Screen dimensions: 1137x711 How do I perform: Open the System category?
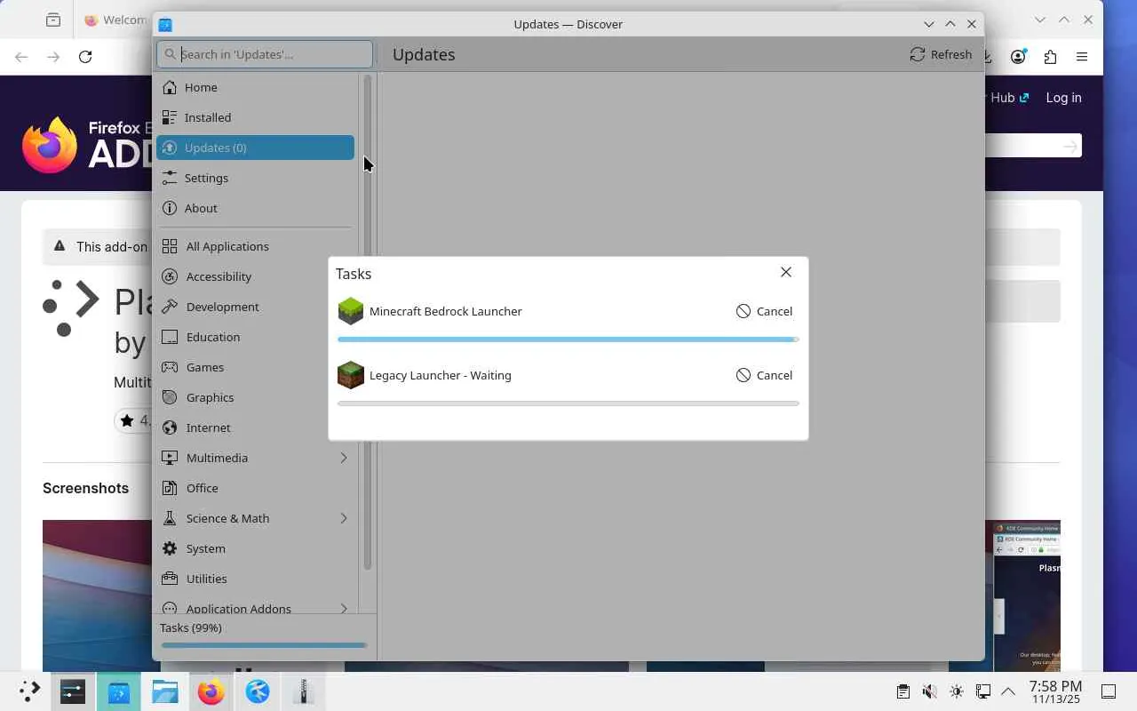pos(255,548)
